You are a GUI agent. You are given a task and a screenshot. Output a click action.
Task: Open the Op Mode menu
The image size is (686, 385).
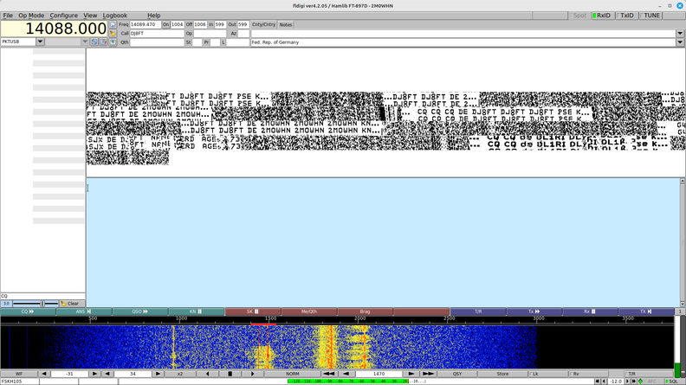(x=31, y=16)
